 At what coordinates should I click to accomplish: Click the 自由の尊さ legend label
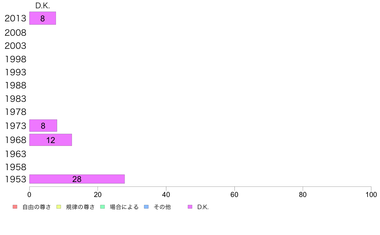[36, 207]
